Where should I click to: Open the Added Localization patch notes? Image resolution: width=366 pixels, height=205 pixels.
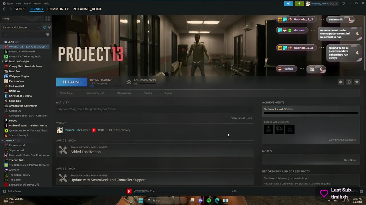click(x=155, y=150)
